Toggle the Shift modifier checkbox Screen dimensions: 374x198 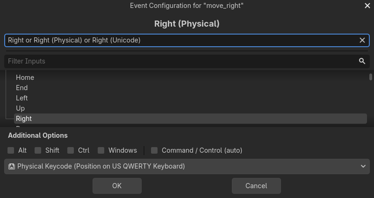(x=38, y=150)
